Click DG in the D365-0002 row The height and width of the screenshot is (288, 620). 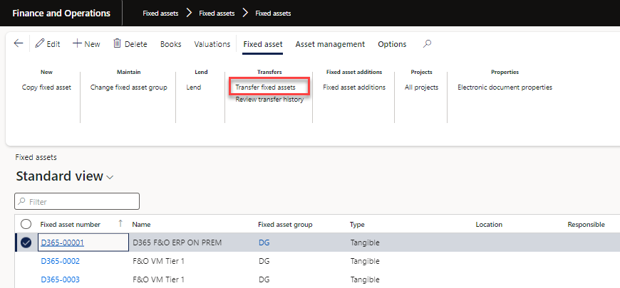pyautogui.click(x=264, y=261)
